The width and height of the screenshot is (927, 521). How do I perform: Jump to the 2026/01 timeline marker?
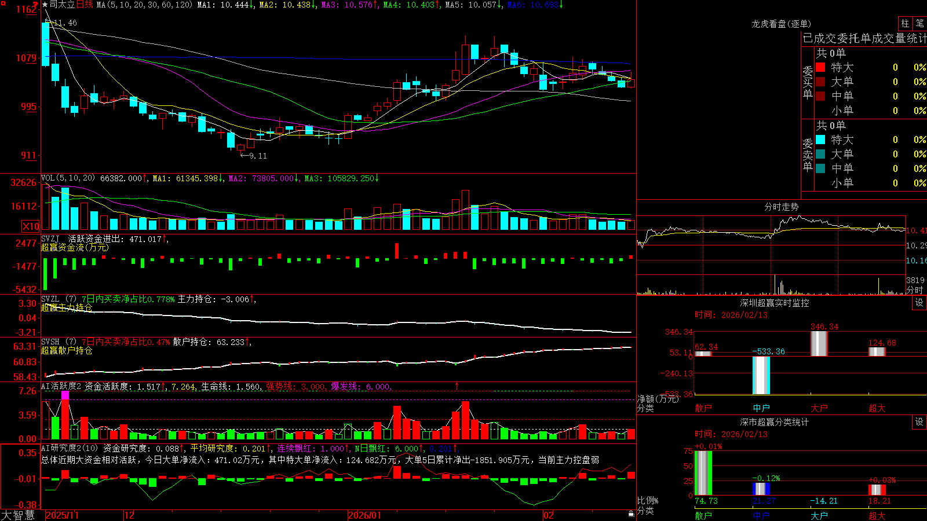pos(365,515)
